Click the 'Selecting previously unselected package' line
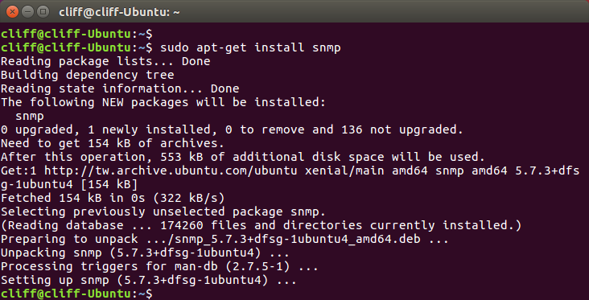 point(163,212)
